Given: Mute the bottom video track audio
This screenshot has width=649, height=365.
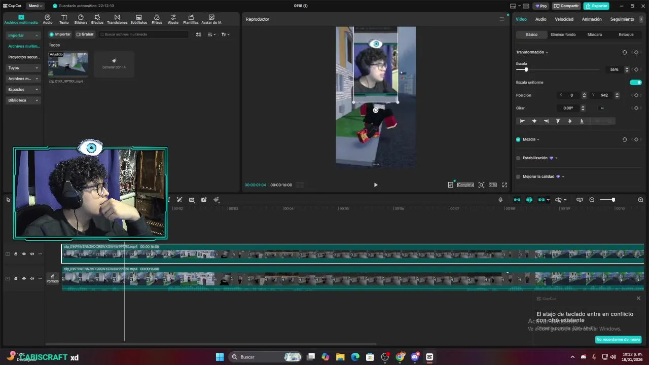Looking at the screenshot, I should [32, 278].
